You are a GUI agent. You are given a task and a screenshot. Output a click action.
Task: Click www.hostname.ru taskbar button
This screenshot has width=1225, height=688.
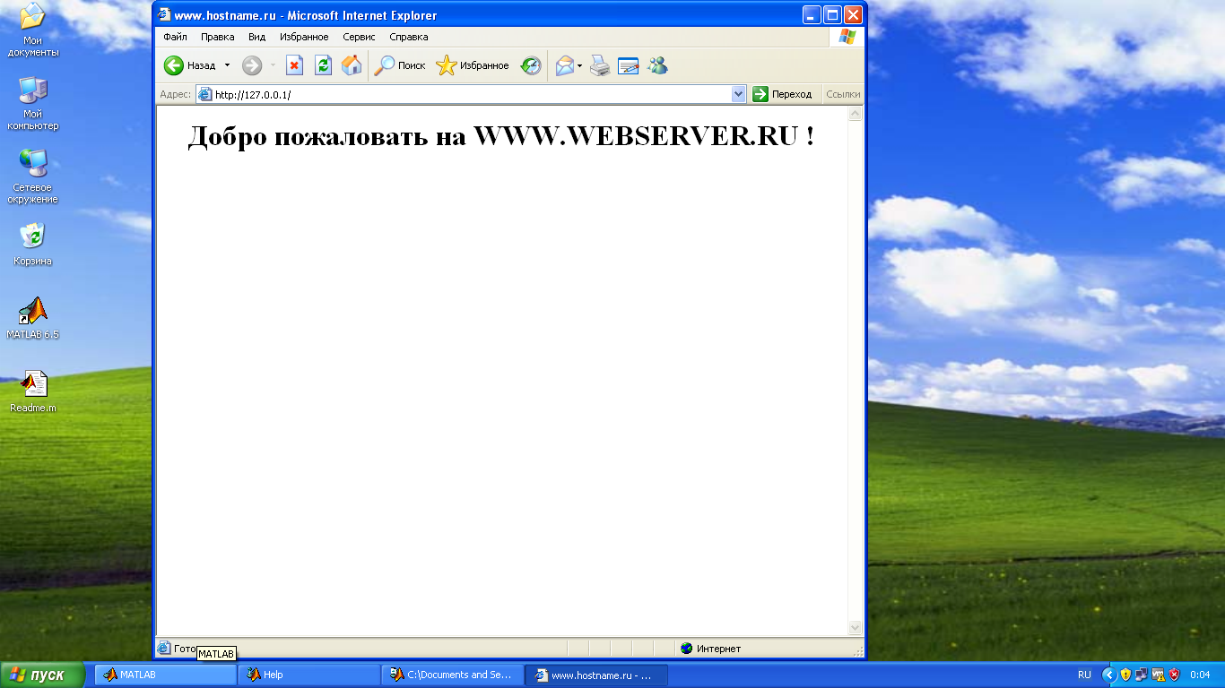point(596,675)
